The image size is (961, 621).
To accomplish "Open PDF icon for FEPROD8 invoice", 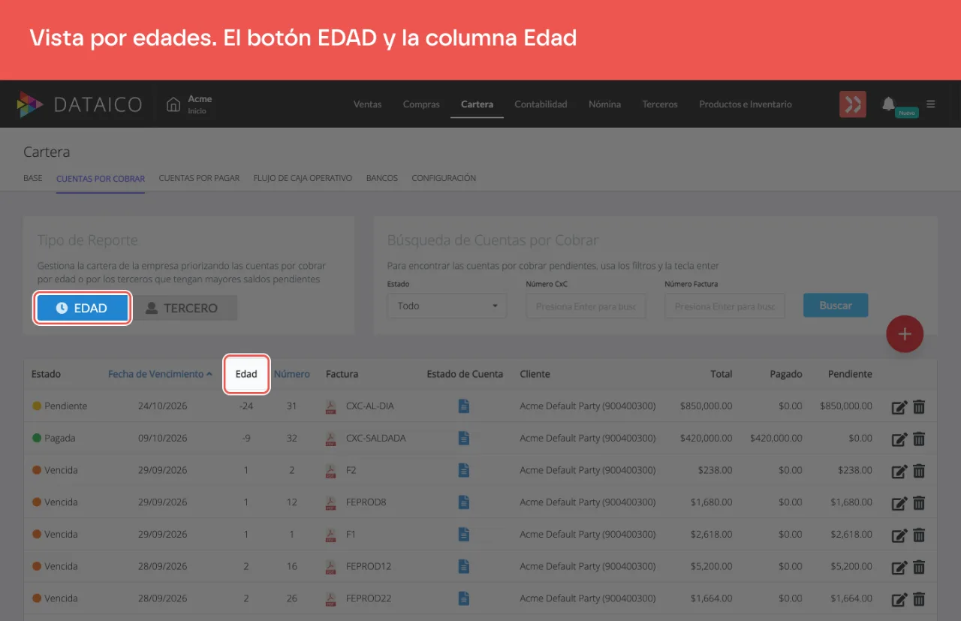I will (x=330, y=502).
